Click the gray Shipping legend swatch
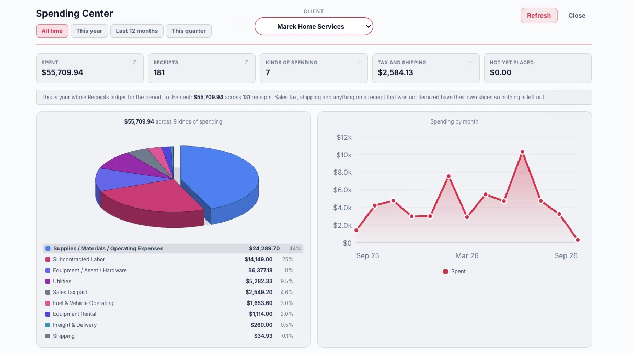Screen dimensions: 633x353 pyautogui.click(x=48, y=336)
